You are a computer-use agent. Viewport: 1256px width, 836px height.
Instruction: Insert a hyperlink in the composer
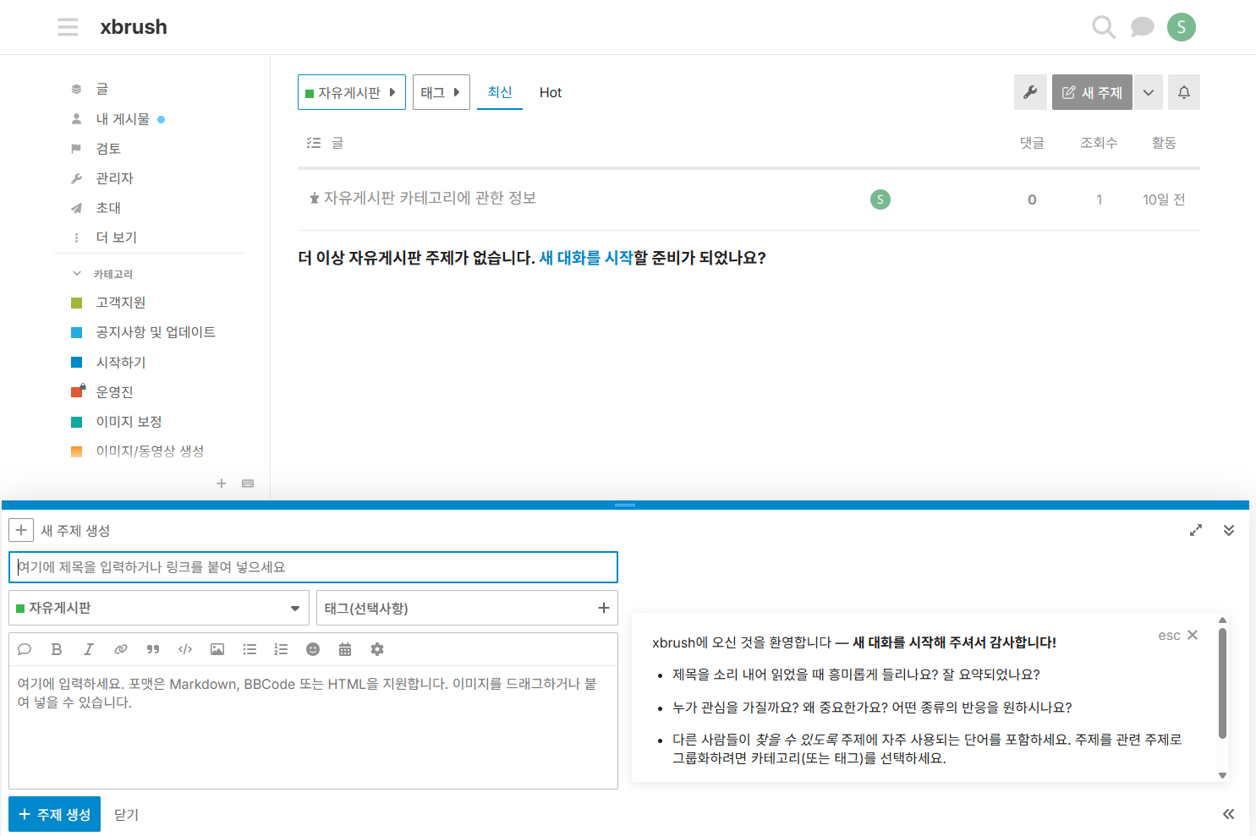(x=120, y=648)
